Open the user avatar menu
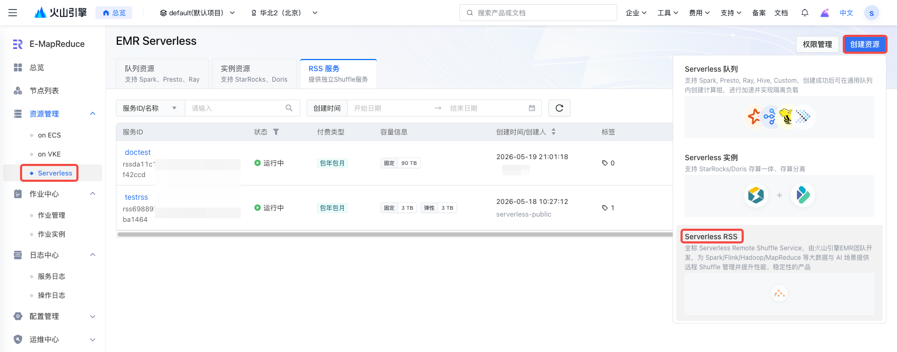897x352 pixels. click(x=872, y=13)
